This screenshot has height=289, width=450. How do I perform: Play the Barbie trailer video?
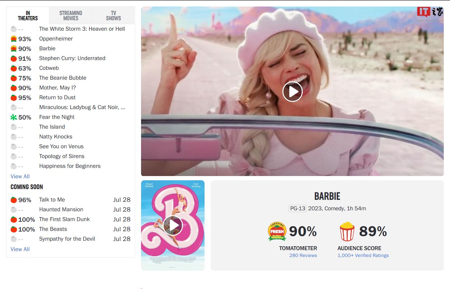(x=292, y=91)
